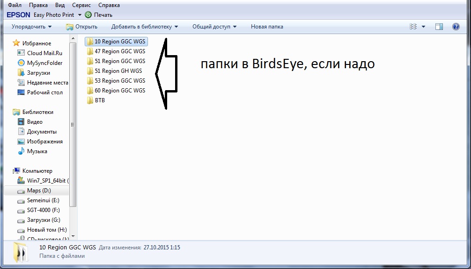Open the Файл menu
The height and width of the screenshot is (269, 471).
pyautogui.click(x=15, y=5)
